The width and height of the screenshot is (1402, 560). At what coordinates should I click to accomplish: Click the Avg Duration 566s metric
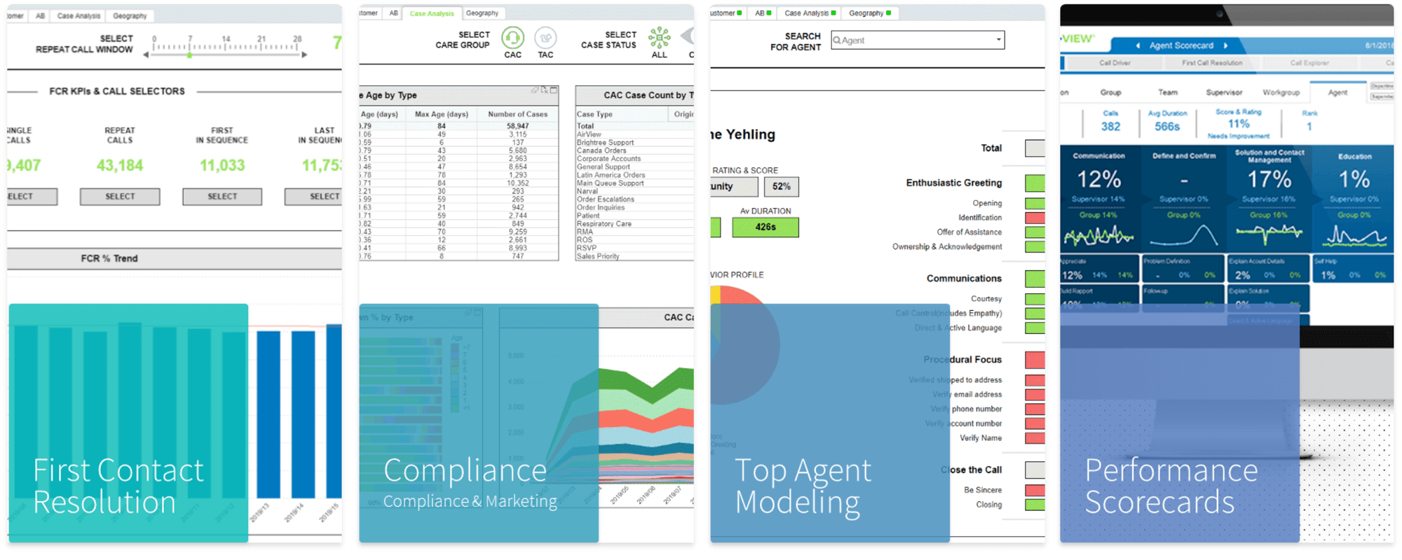pos(1167,122)
